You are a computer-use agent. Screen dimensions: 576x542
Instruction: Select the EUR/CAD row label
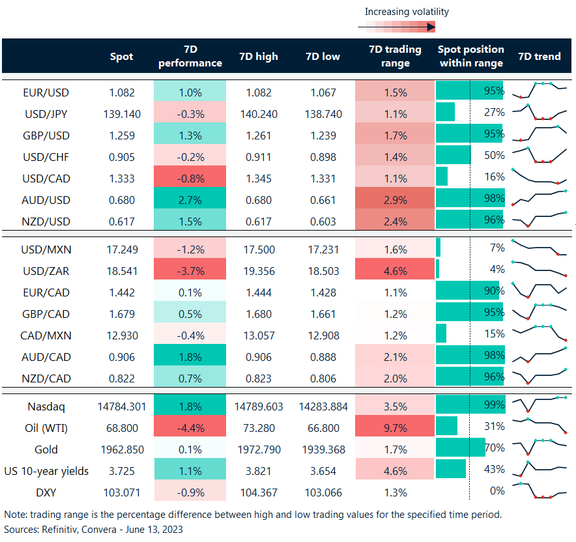tap(46, 292)
